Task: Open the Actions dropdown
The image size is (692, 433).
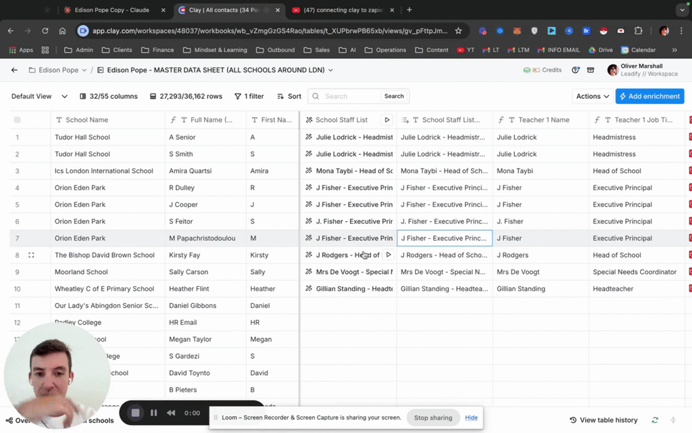Action: [593, 96]
